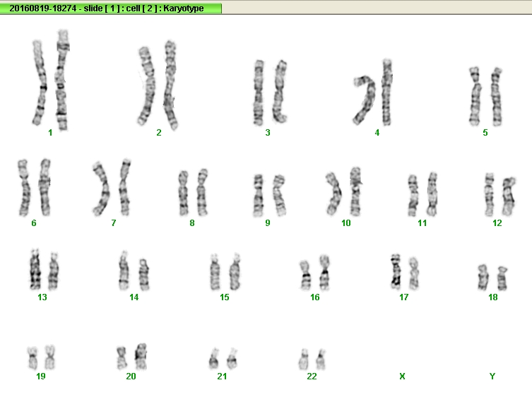Screen dimensions: 532x409
Task: Click the green label '5'
Action: [x=485, y=133]
